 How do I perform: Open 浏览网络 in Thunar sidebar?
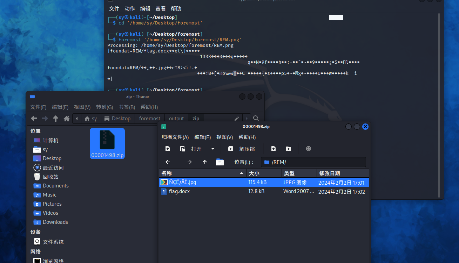coord(48,261)
